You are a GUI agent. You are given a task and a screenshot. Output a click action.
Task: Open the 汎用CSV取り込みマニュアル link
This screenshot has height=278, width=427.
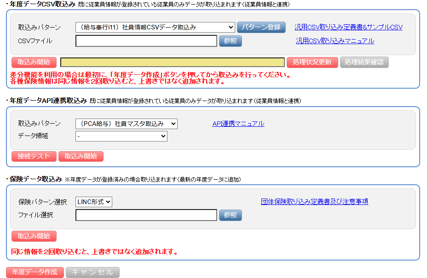click(x=335, y=41)
